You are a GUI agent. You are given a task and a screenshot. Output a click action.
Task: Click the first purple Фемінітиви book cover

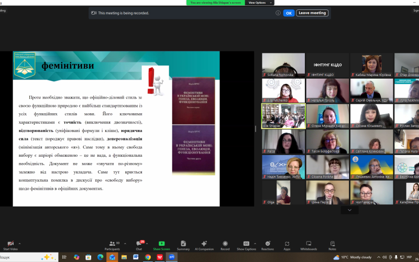coord(193,101)
